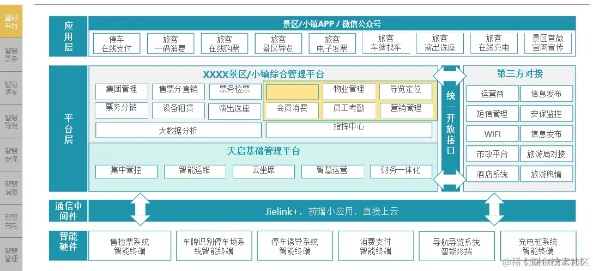Click the 售票分直销 module box
Viewport: 593px width, 271px height.
click(179, 91)
